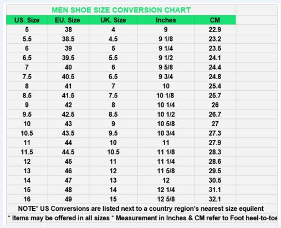
Task: Select the cell showing 22.9 CM
Action: (x=215, y=29)
